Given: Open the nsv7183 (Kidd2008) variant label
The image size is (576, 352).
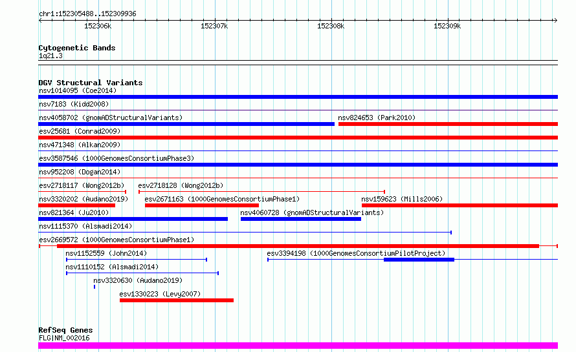Looking at the screenshot, I should pos(74,104).
